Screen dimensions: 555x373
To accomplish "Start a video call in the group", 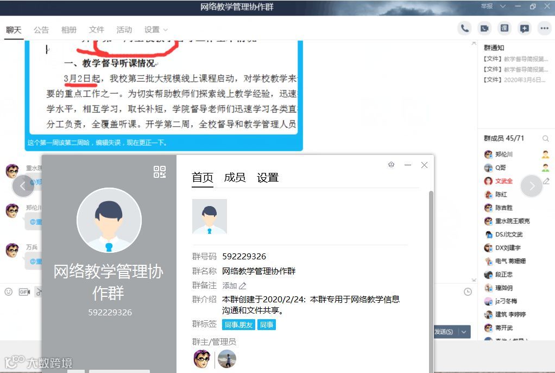I will pos(484,28).
